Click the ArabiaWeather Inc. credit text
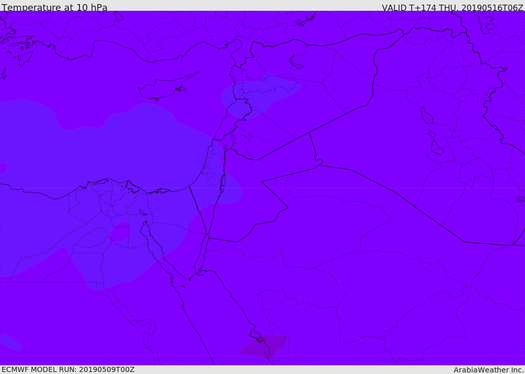Screen dimensions: 525x374 [x=489, y=370]
